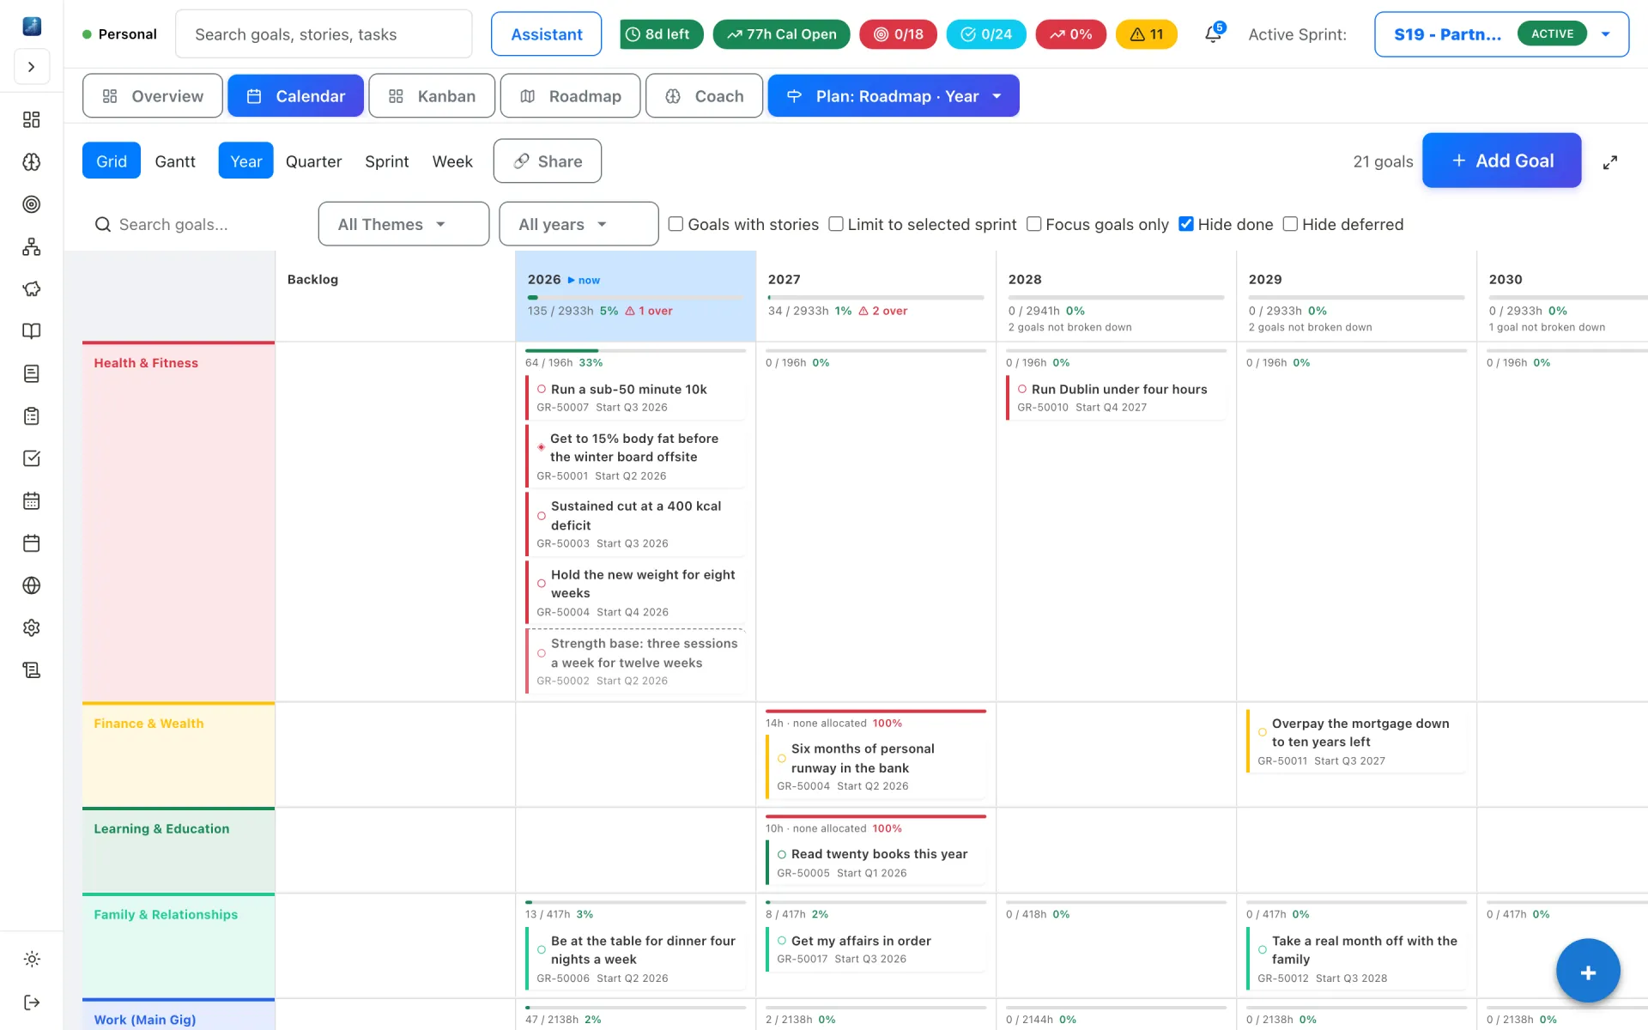Uncheck the Hide done checkbox

click(x=1185, y=224)
